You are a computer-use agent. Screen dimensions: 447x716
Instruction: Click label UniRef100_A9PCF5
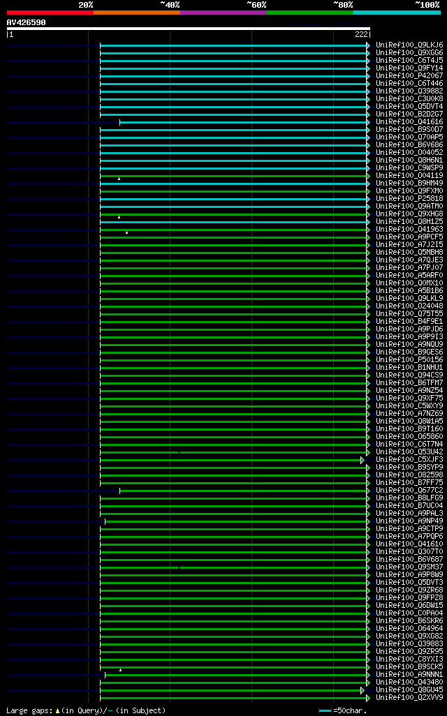pos(409,237)
